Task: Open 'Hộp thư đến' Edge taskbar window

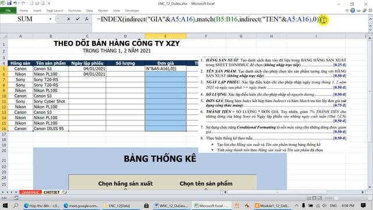Action: [x=42, y=205]
